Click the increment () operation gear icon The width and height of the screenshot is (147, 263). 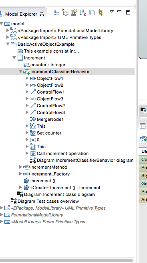click(26, 181)
